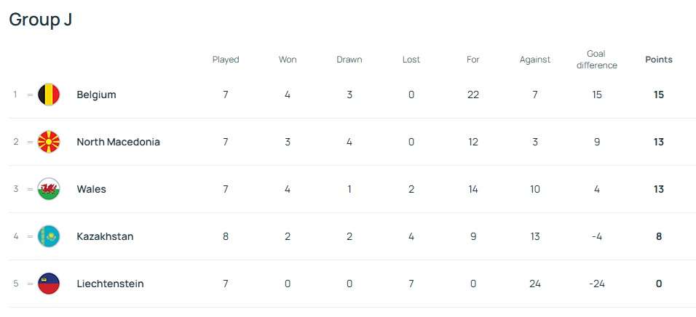Click the Wales flag icon
The width and height of the screenshot is (696, 317).
(49, 189)
